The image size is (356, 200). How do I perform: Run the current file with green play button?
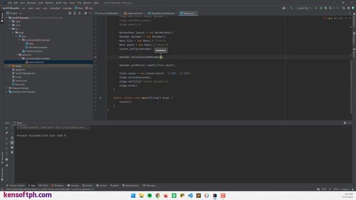(x=316, y=8)
